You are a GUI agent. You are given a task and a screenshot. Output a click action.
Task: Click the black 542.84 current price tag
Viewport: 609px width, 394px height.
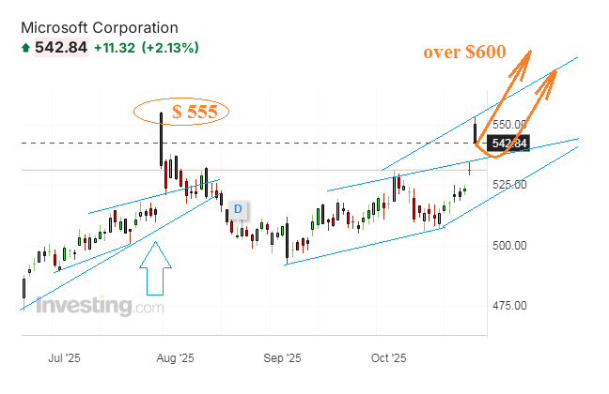point(509,144)
